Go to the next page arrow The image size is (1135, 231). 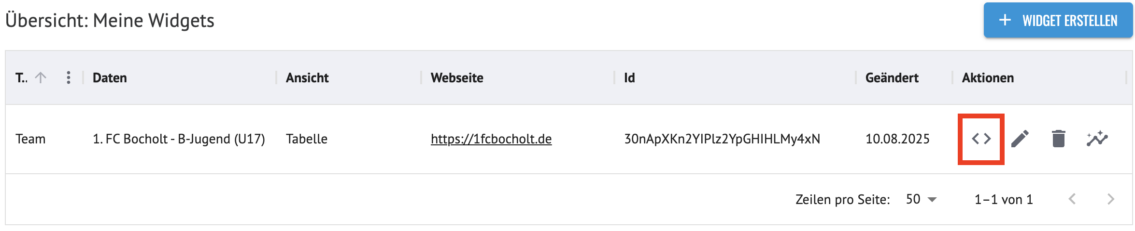(x=1110, y=199)
